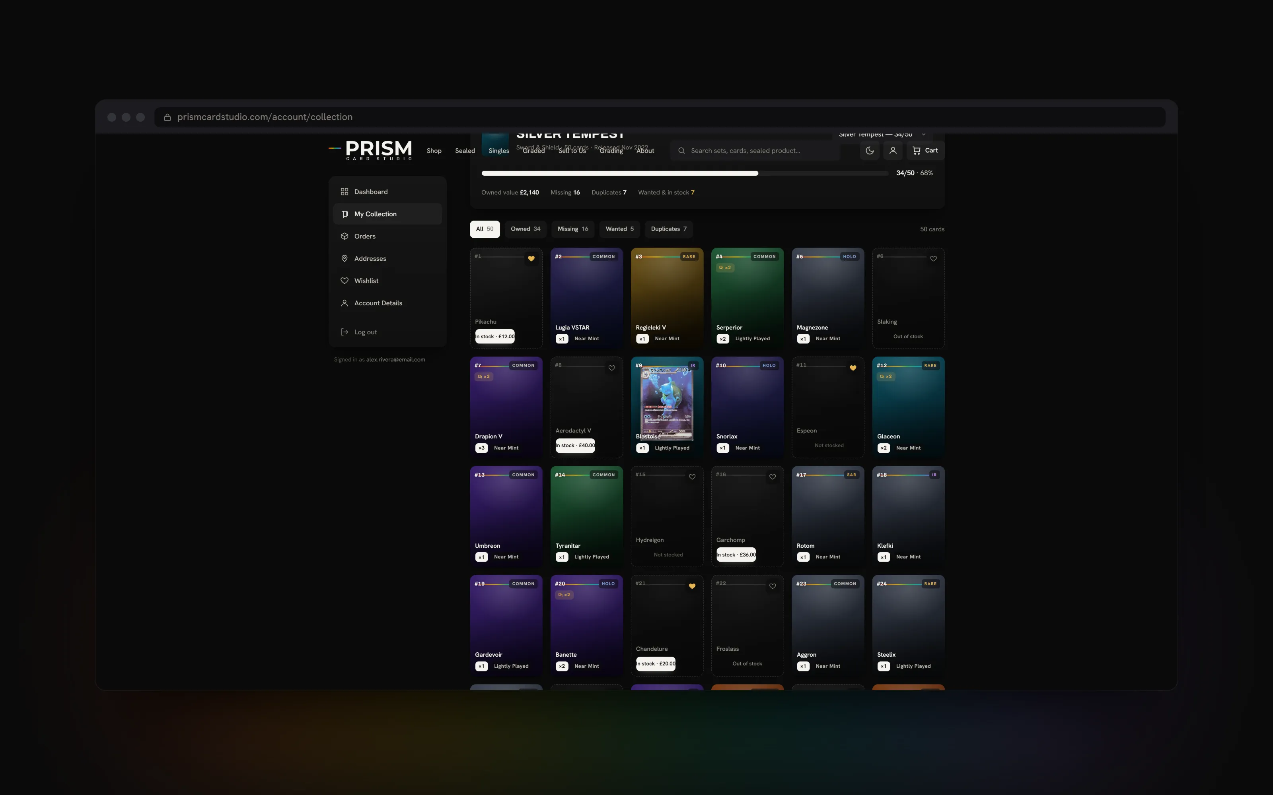The width and height of the screenshot is (1273, 795).
Task: Open the Lugia VSTAR card
Action: (586, 298)
